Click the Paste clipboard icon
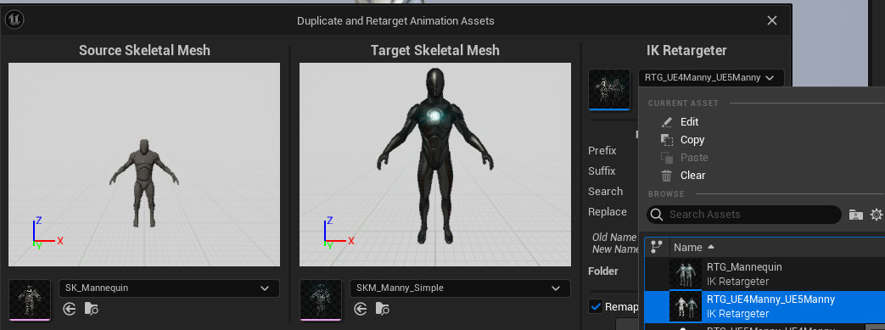The height and width of the screenshot is (330, 885). pyautogui.click(x=667, y=158)
